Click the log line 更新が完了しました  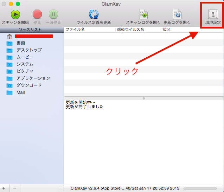pyautogui.click(x=84, y=107)
